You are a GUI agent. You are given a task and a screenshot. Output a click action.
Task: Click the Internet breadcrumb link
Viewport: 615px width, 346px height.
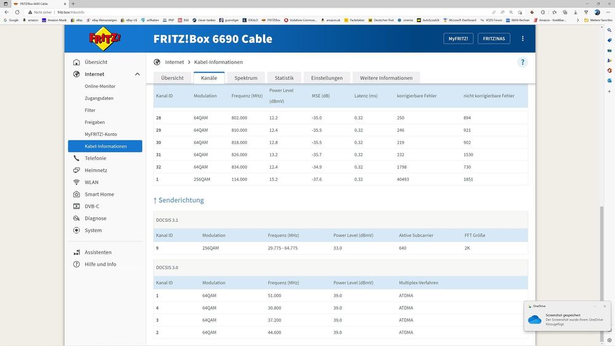(175, 62)
